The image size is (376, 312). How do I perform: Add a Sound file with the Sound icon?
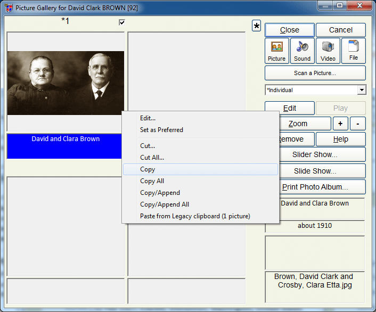click(302, 51)
